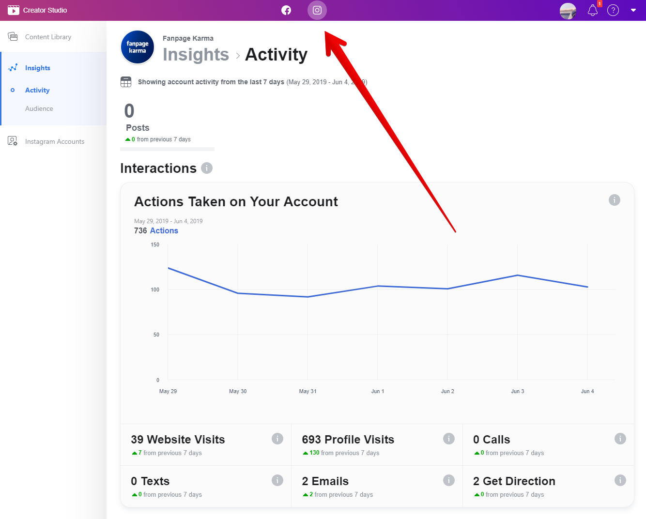The width and height of the screenshot is (646, 519).
Task: Click the blue Actions link
Action: coord(164,231)
